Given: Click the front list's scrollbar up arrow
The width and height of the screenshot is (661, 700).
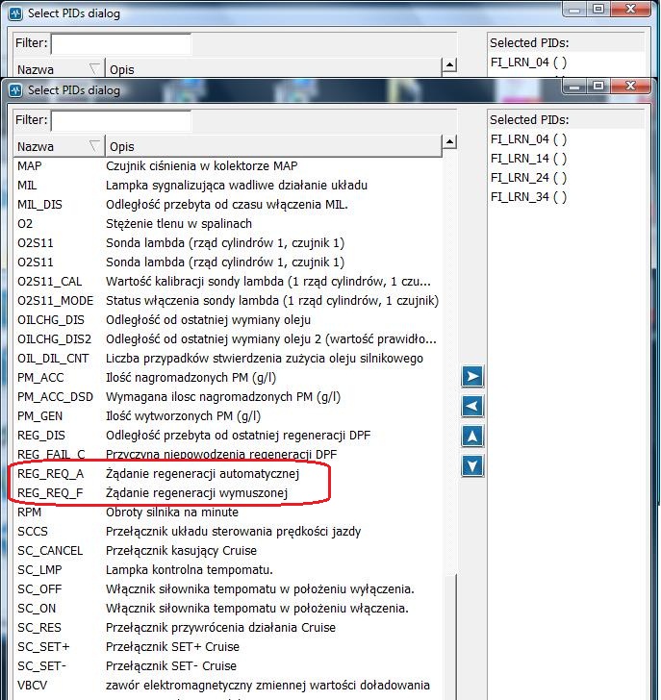Looking at the screenshot, I should 448,146.
